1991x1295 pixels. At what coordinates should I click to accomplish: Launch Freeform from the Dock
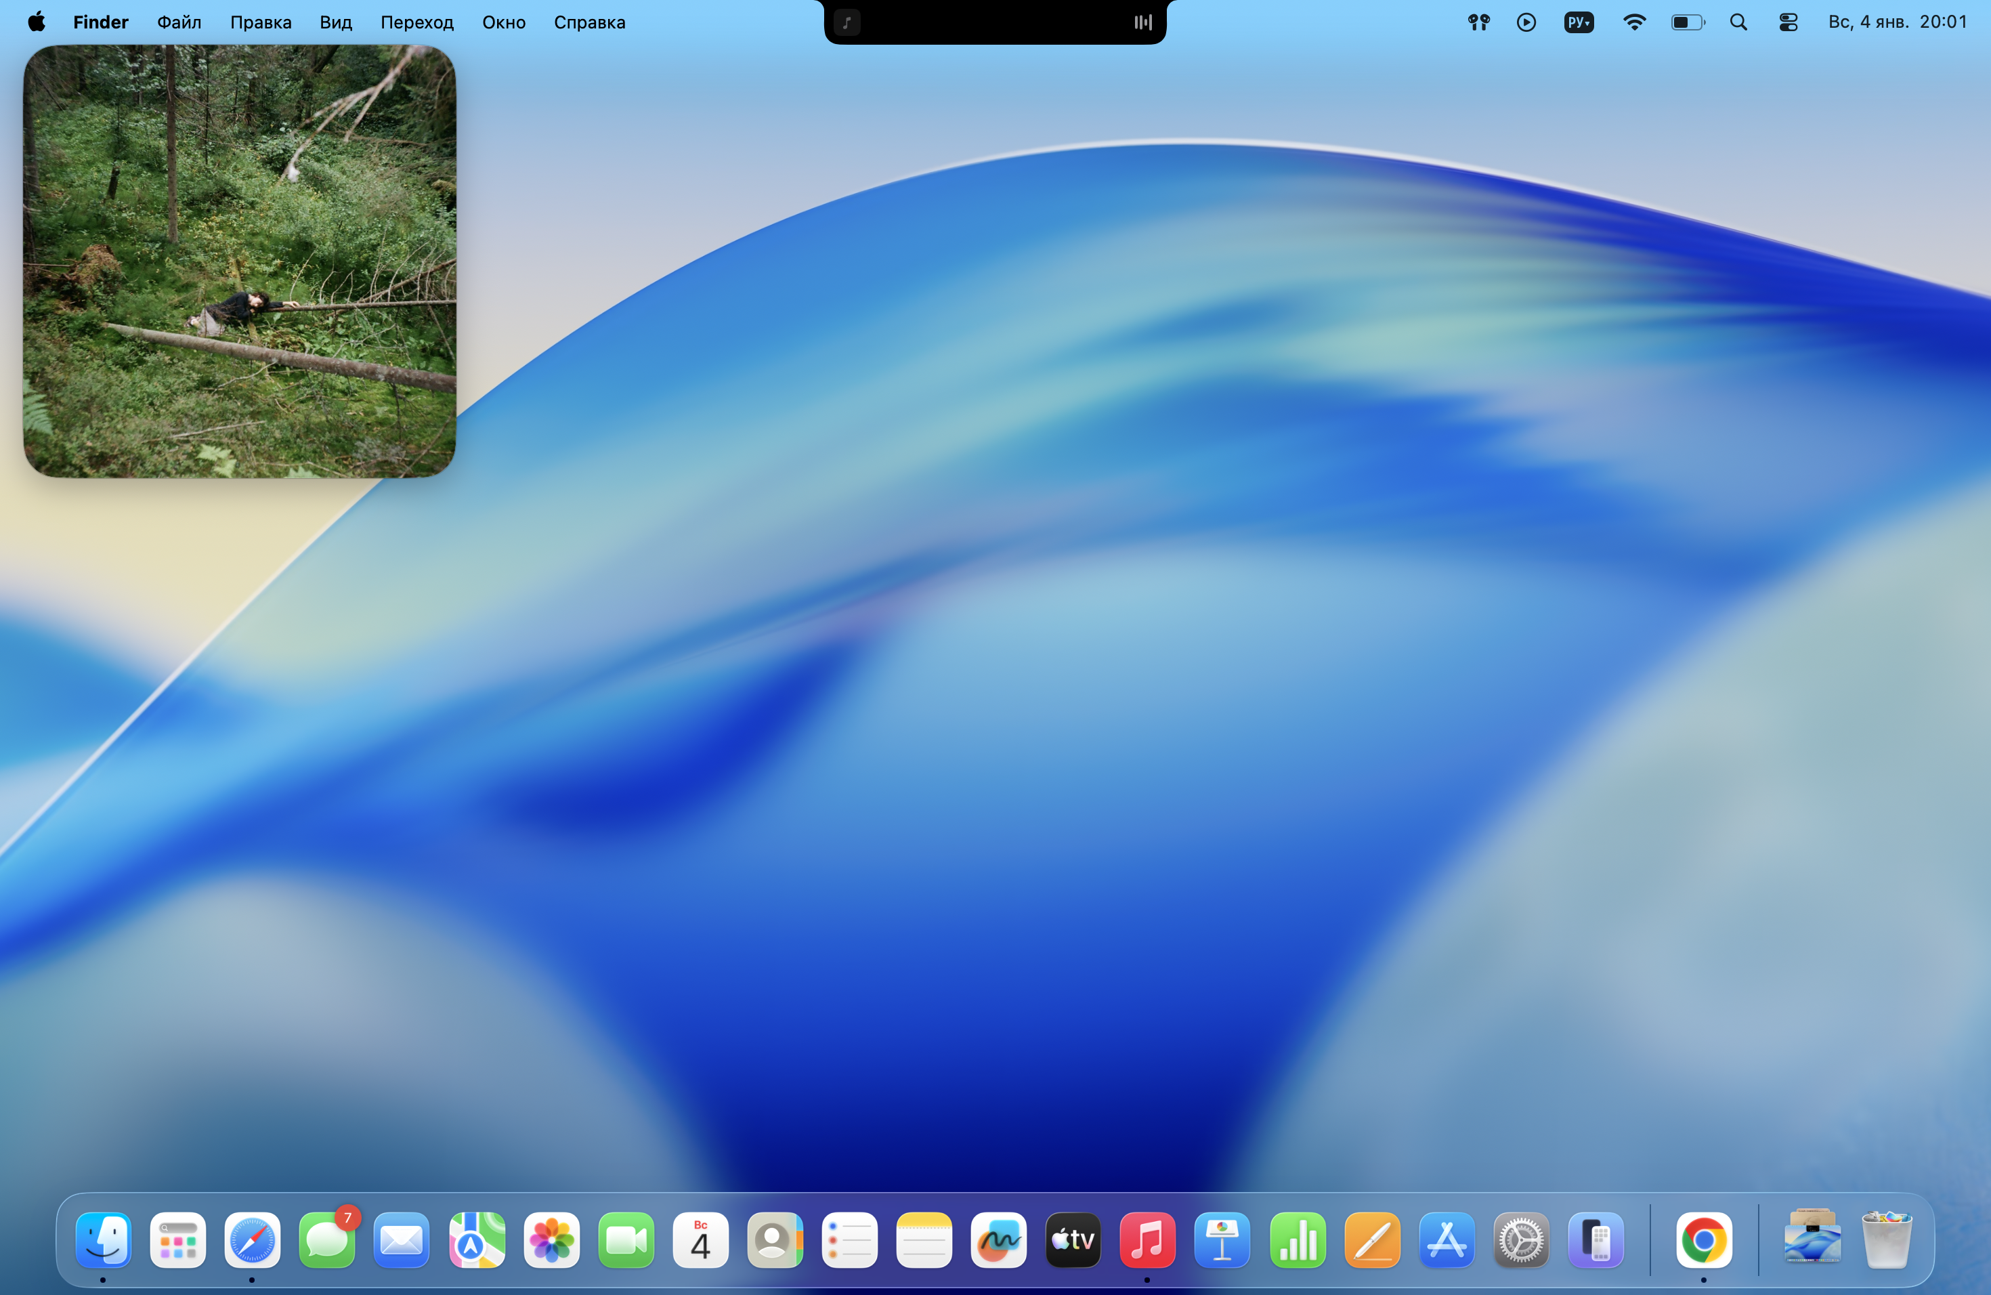coord(998,1239)
